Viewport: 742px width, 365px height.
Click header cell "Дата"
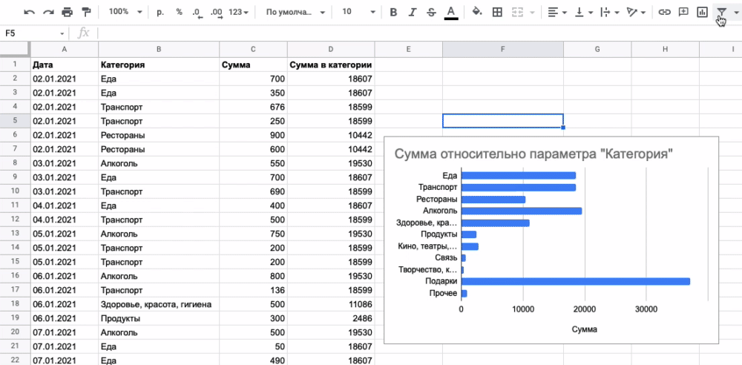coord(65,65)
